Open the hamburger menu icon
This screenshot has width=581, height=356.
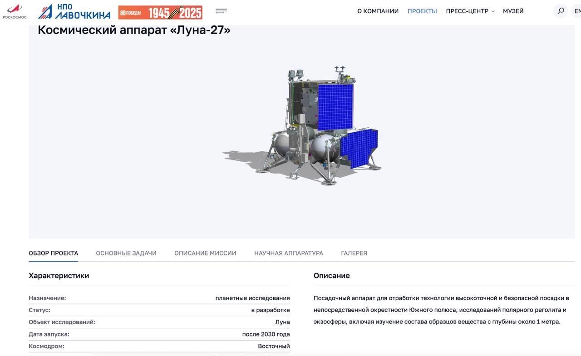click(221, 11)
